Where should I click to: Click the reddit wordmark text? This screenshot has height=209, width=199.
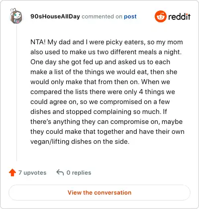click(x=180, y=16)
